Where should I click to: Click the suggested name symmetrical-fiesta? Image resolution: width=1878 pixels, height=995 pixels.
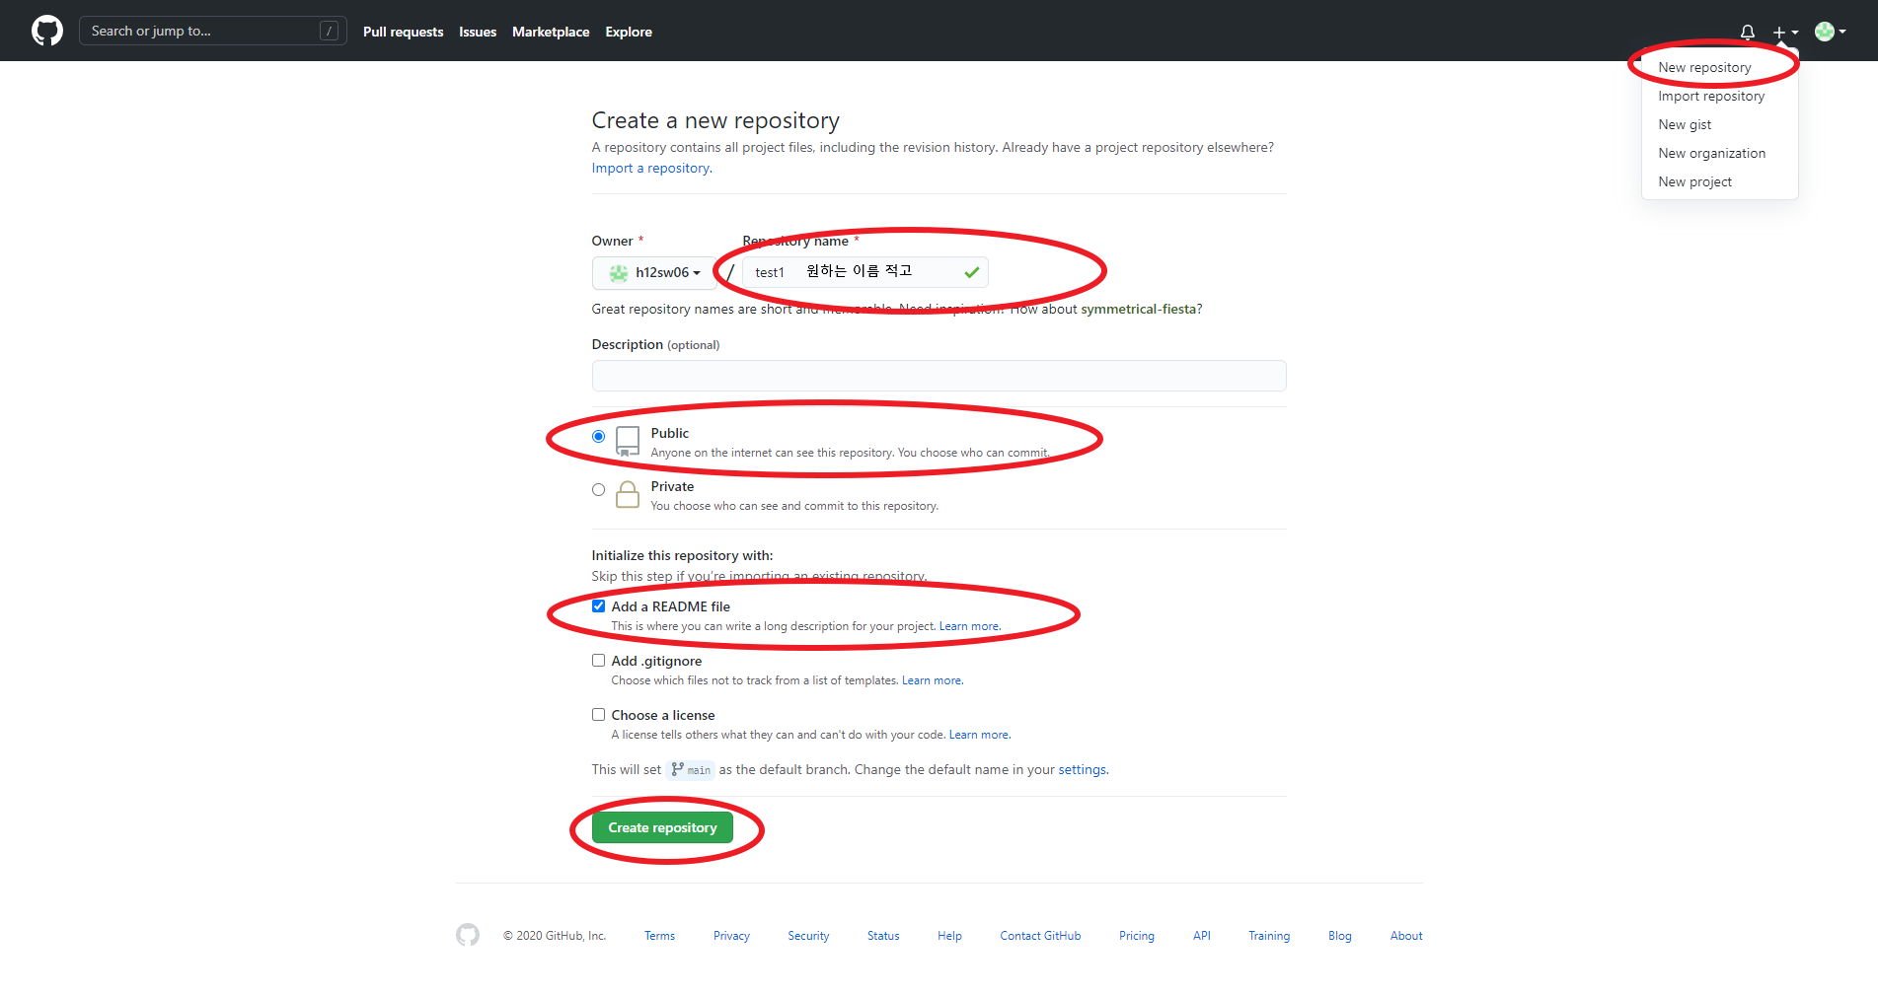click(x=1139, y=310)
